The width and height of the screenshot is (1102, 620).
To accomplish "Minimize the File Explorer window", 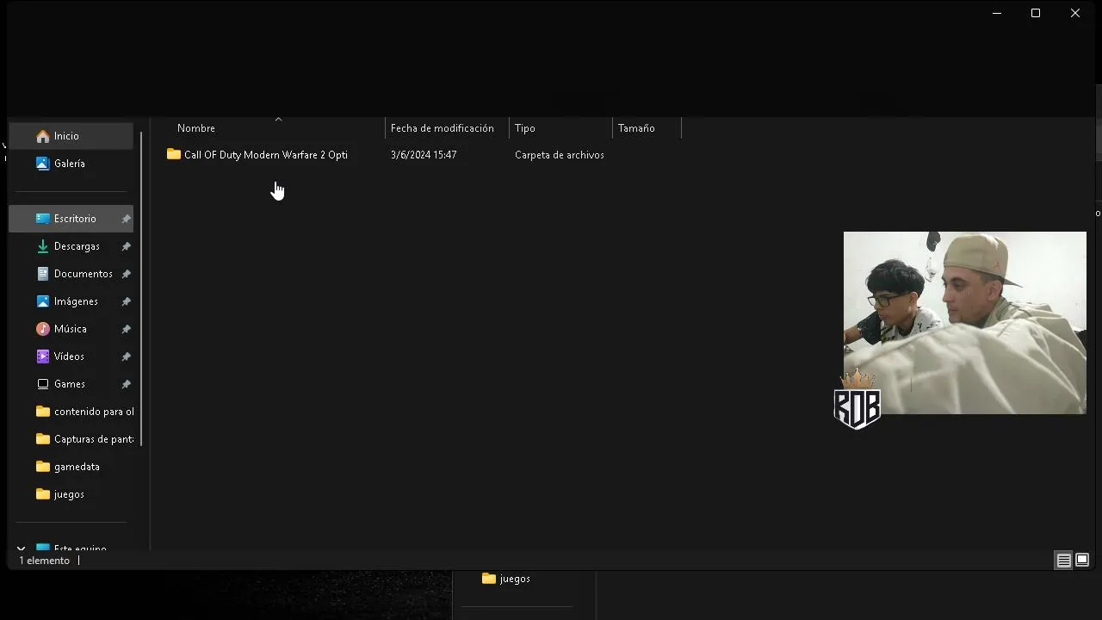I will pos(997,13).
